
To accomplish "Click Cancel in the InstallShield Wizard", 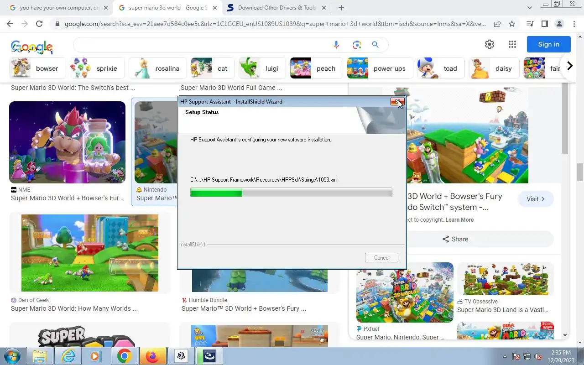I will [381, 258].
